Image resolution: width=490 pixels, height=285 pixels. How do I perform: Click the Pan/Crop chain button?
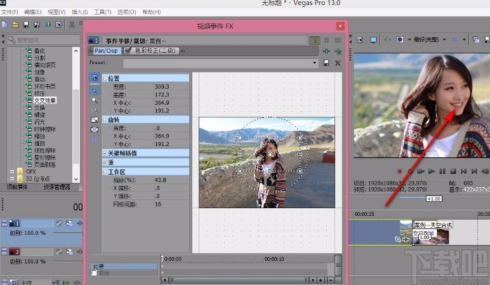click(103, 51)
